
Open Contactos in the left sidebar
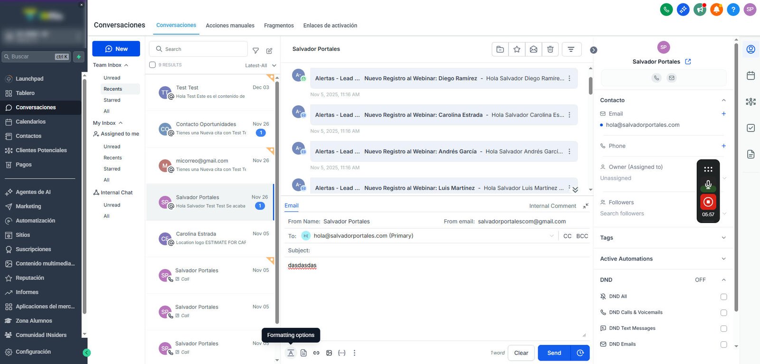(x=28, y=136)
